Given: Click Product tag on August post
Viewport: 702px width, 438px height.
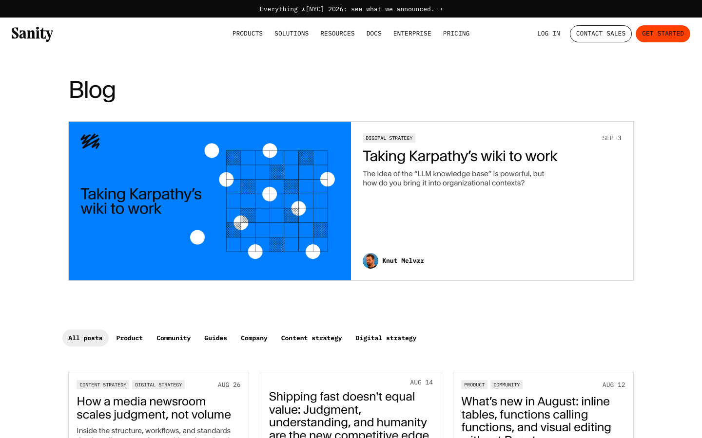Looking at the screenshot, I should coord(474,384).
